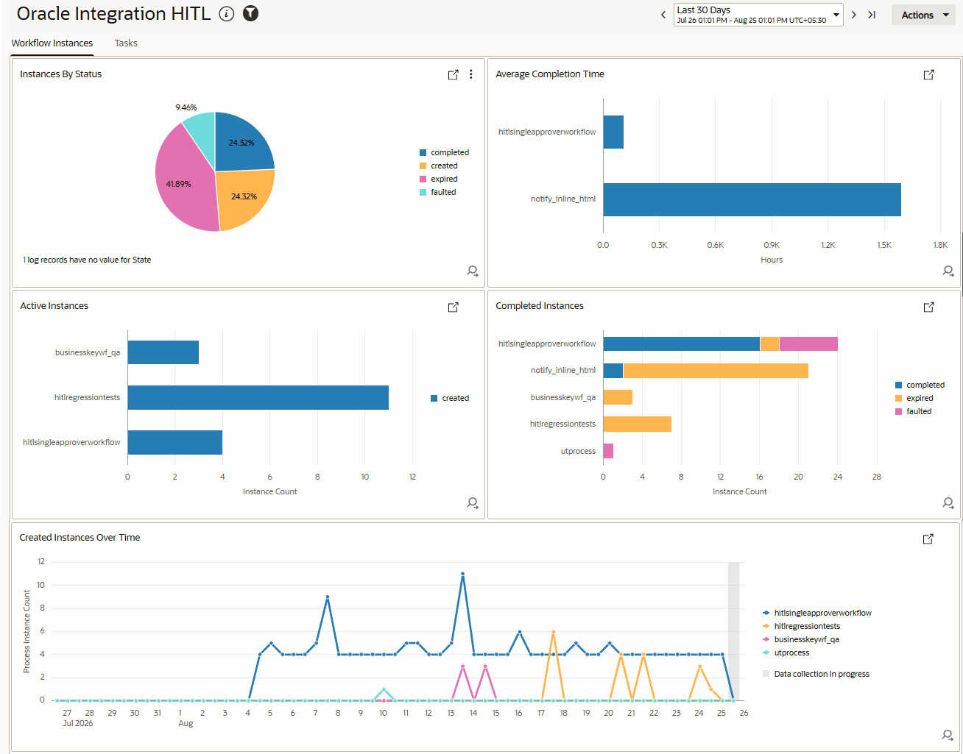Image resolution: width=963 pixels, height=754 pixels.
Task: Toggle utprocess line legend entry
Action: 786,652
